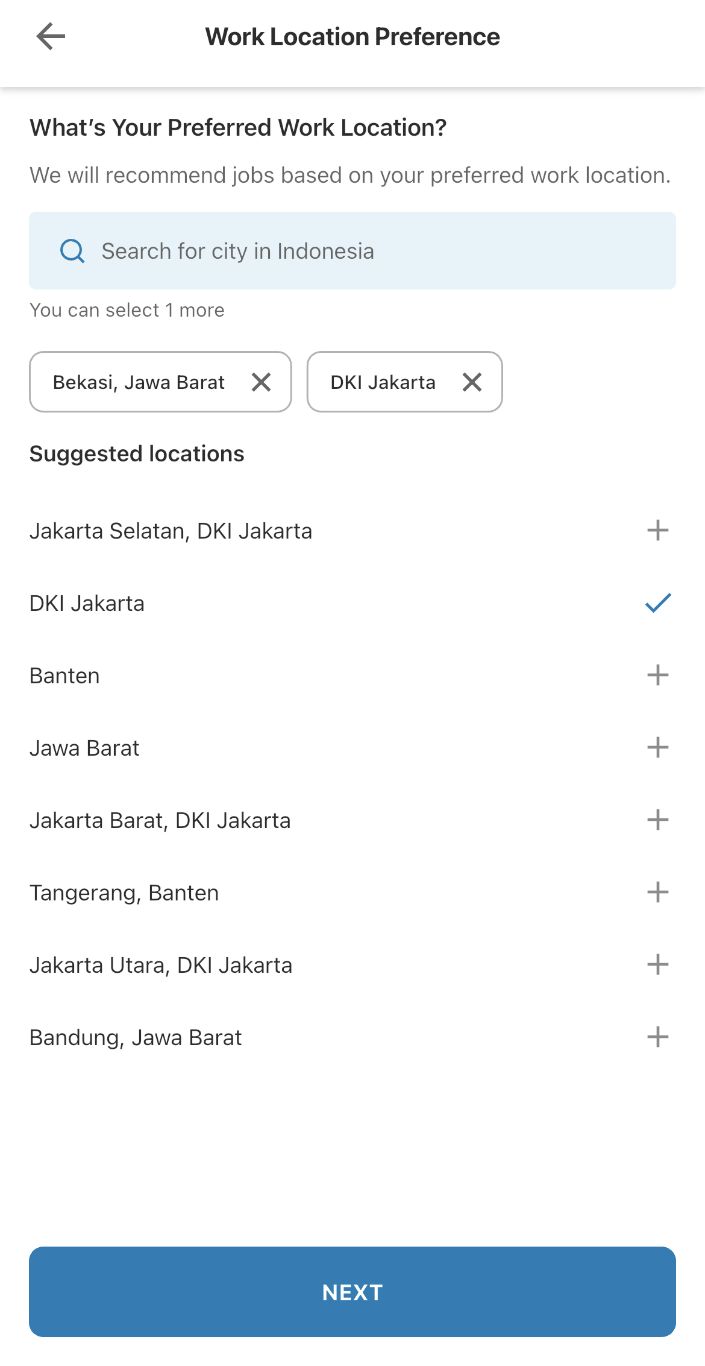Image resolution: width=705 pixels, height=1366 pixels.
Task: Add Tangerang, Banten with plus icon
Action: click(x=657, y=893)
